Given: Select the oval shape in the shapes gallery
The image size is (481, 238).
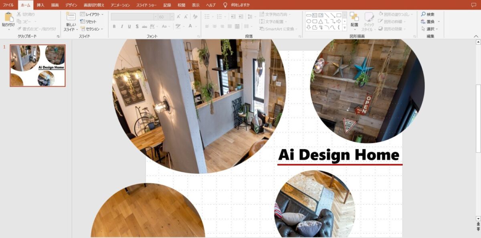Looking at the screenshot, I should (x=309, y=21).
